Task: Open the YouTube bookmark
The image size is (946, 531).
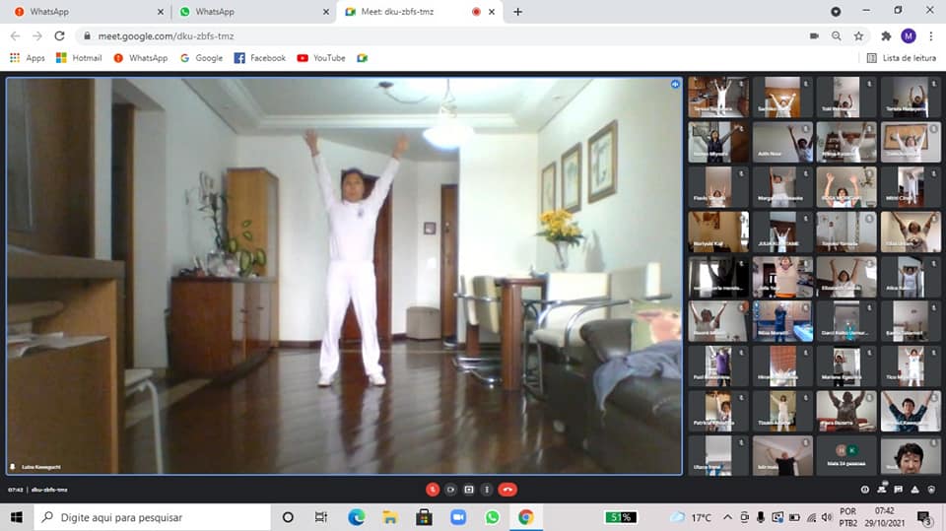Action: [321, 58]
